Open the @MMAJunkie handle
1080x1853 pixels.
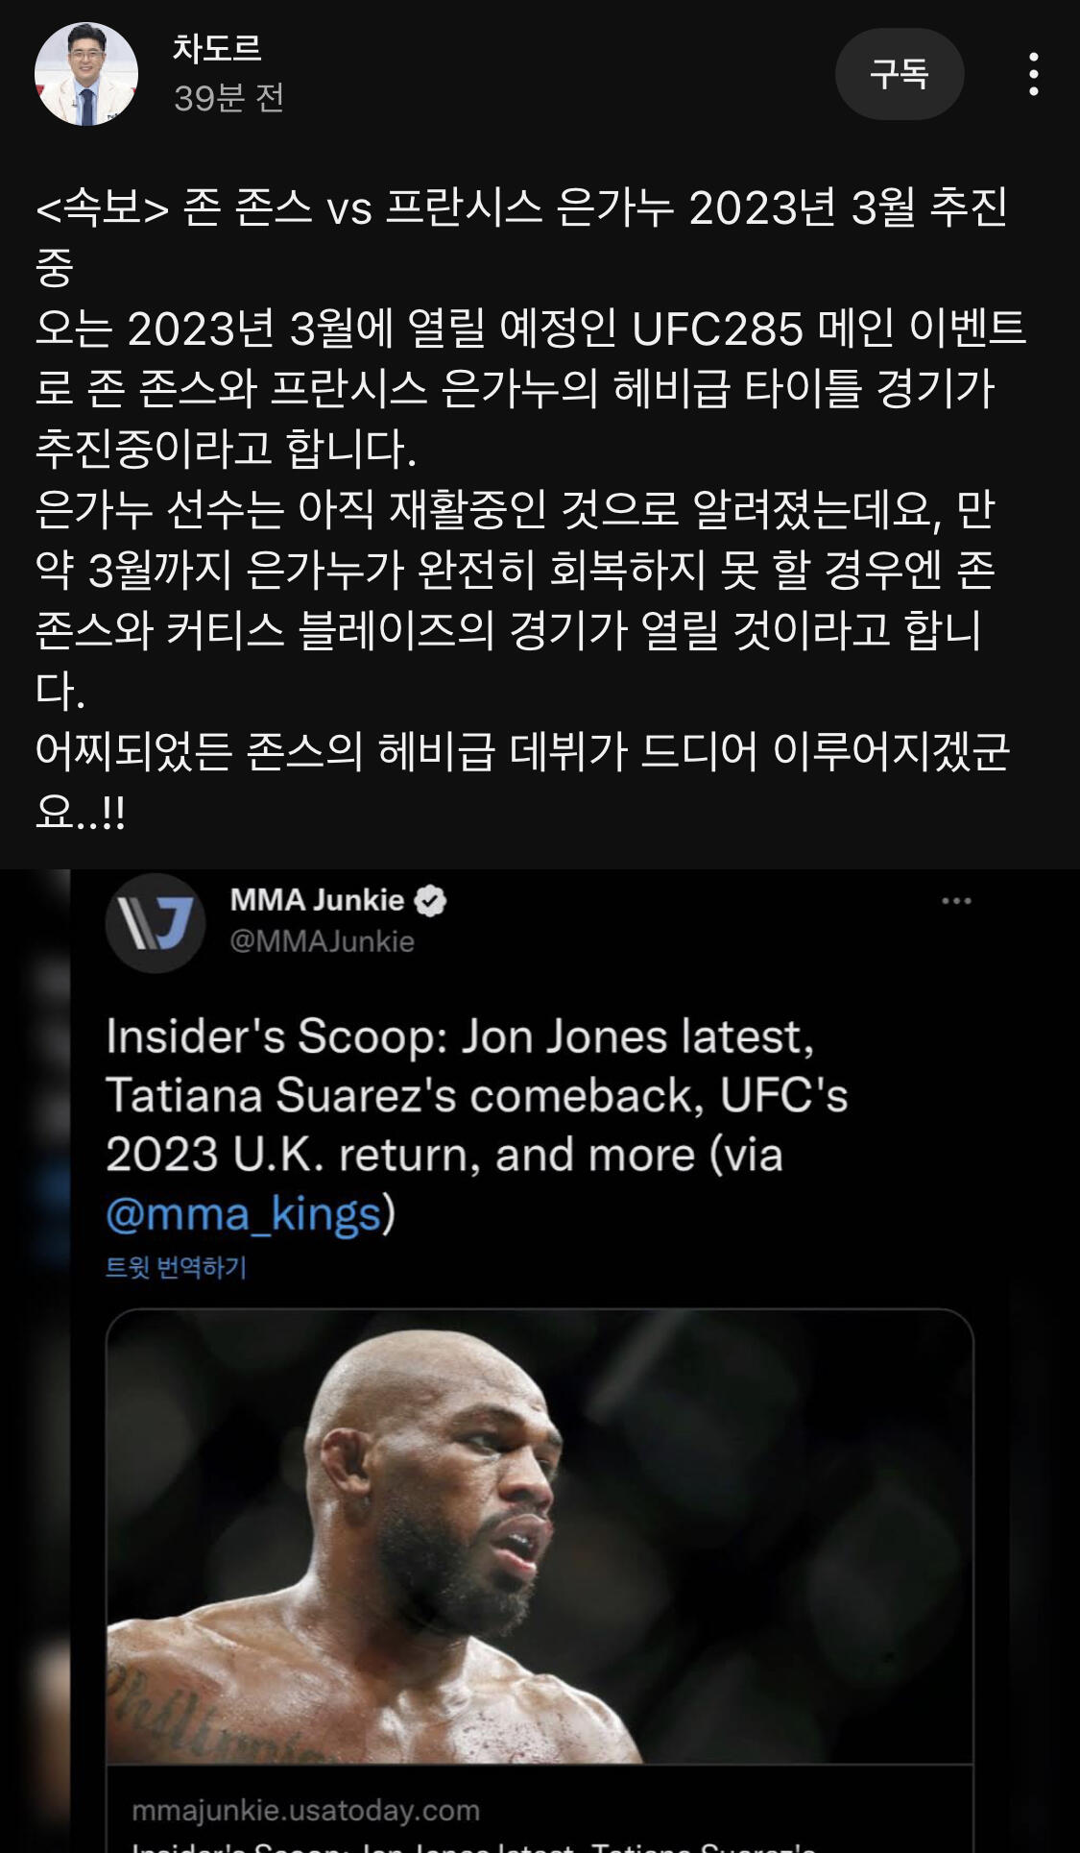322,941
